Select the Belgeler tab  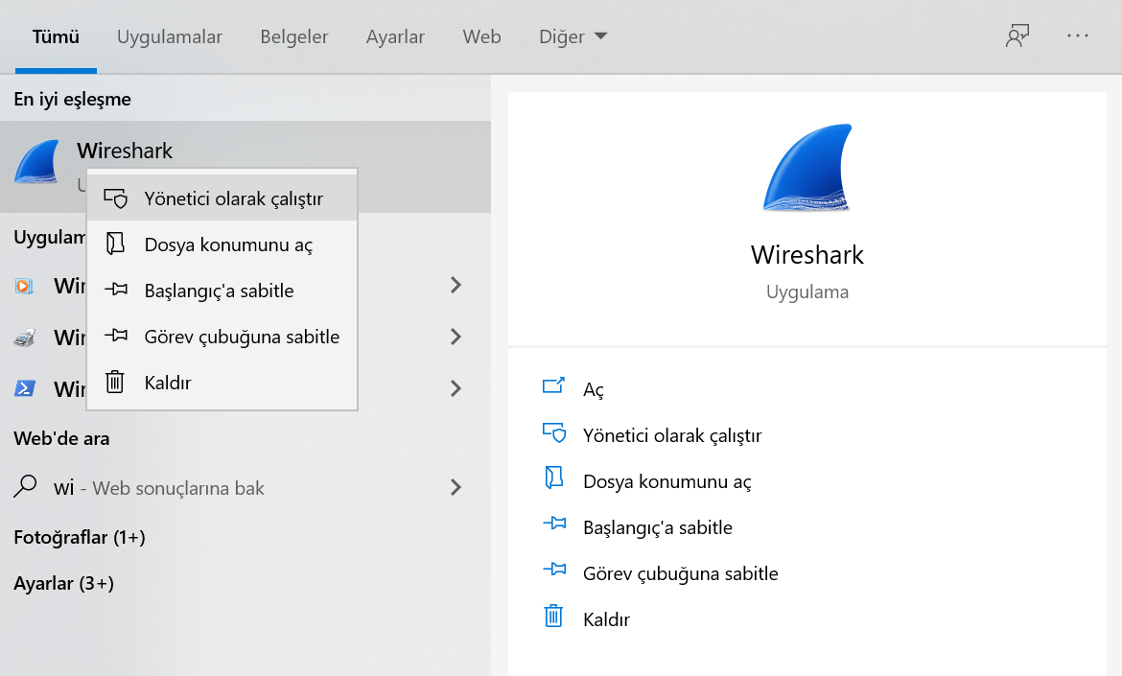click(294, 36)
